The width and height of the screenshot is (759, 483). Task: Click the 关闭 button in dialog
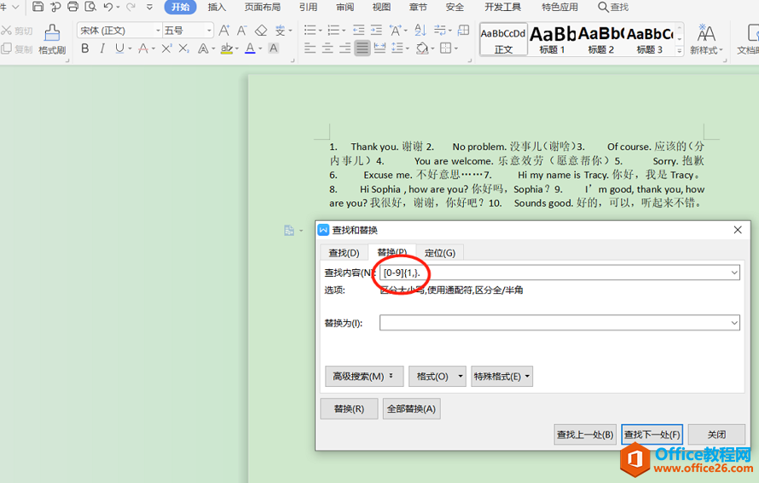click(x=716, y=434)
